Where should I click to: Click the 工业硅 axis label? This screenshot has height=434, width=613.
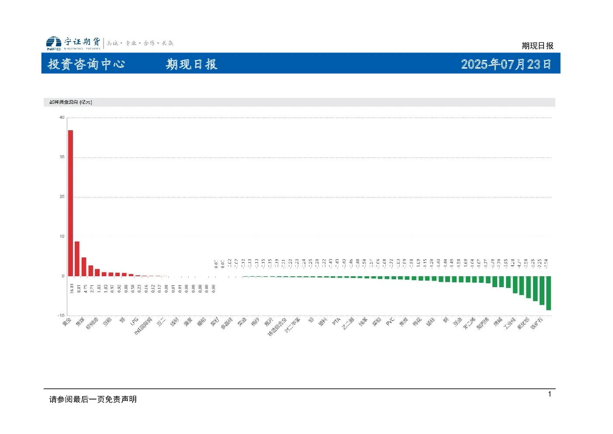(509, 323)
